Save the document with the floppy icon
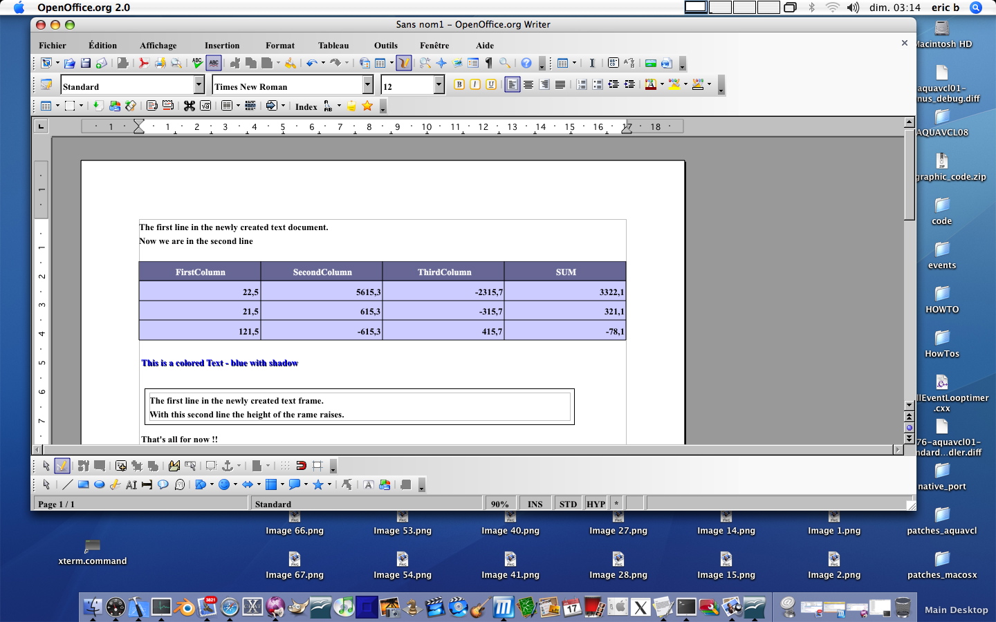Screen dimensions: 996x622 point(86,64)
